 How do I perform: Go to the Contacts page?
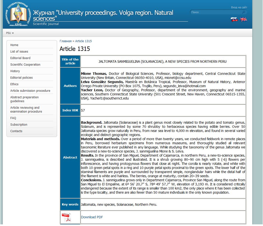click(16, 131)
